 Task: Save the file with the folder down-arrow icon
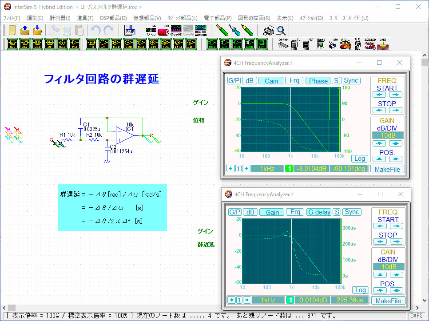(x=37, y=30)
